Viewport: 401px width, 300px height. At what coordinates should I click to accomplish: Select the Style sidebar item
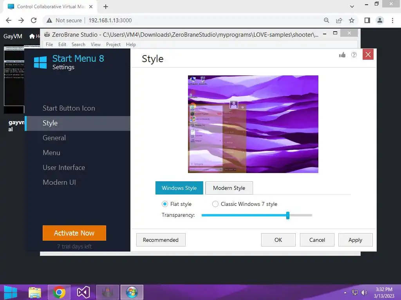click(x=78, y=123)
